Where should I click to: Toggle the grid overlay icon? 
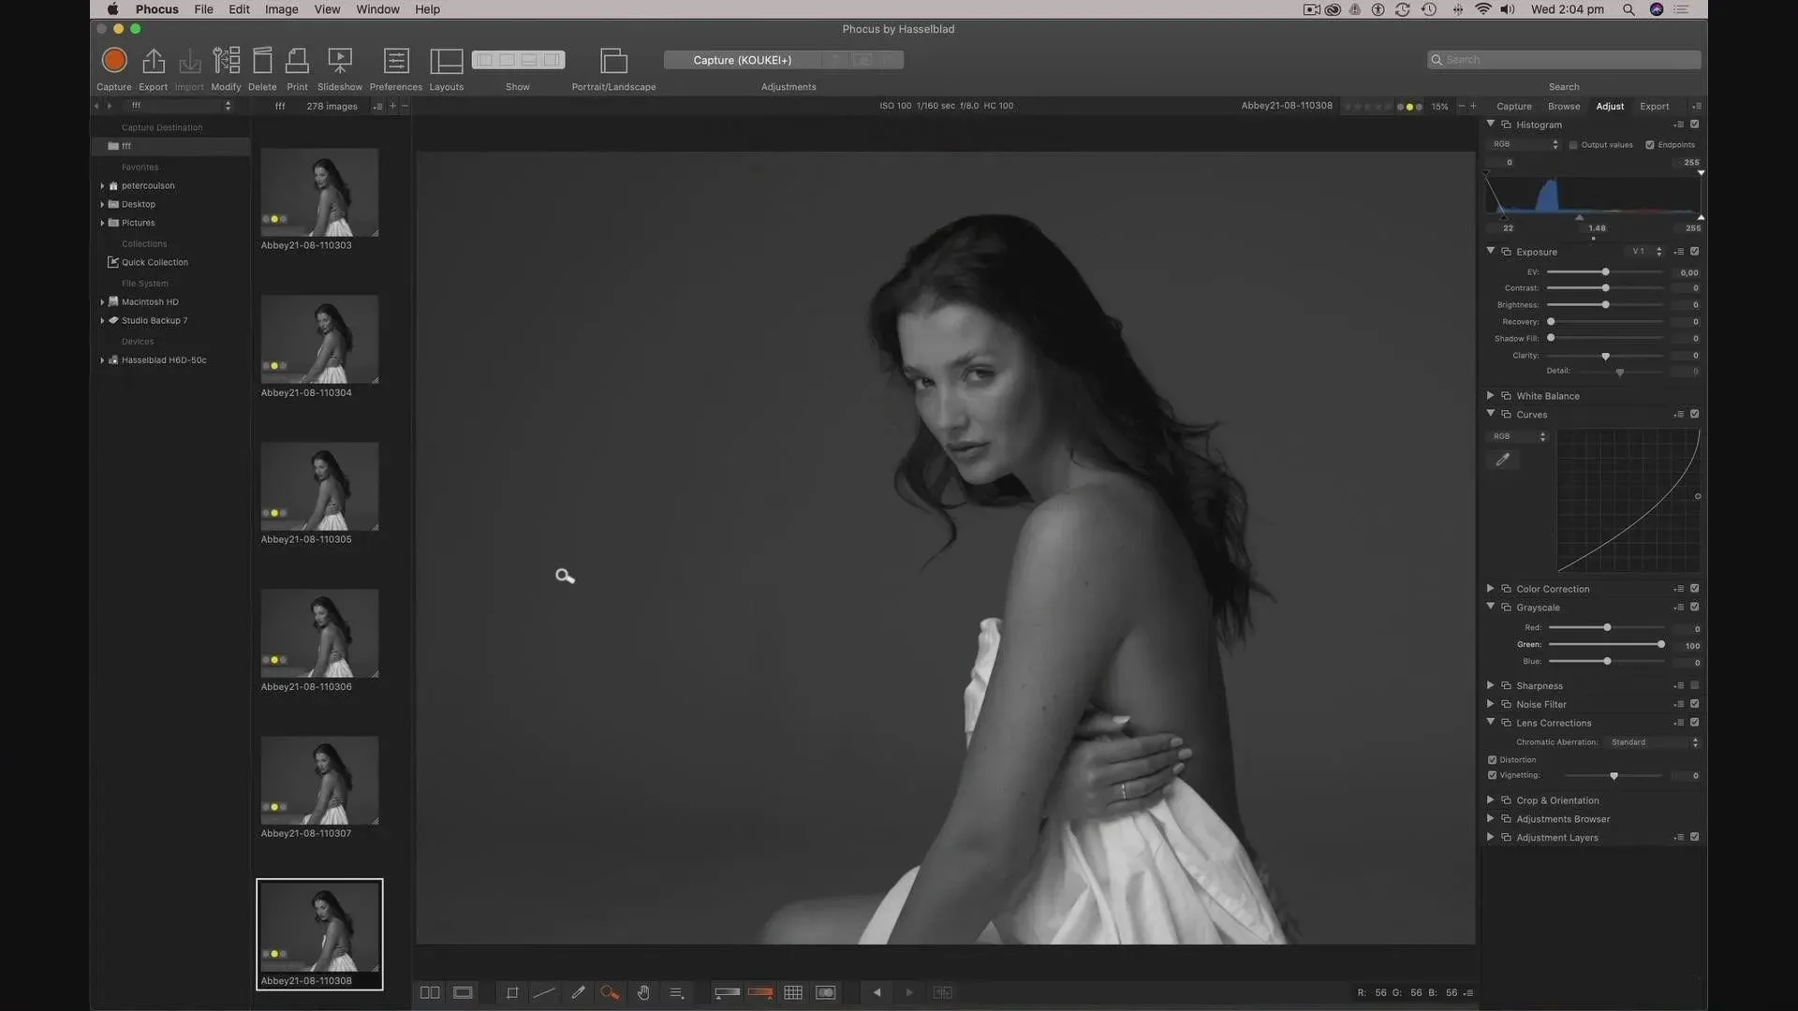(x=793, y=993)
